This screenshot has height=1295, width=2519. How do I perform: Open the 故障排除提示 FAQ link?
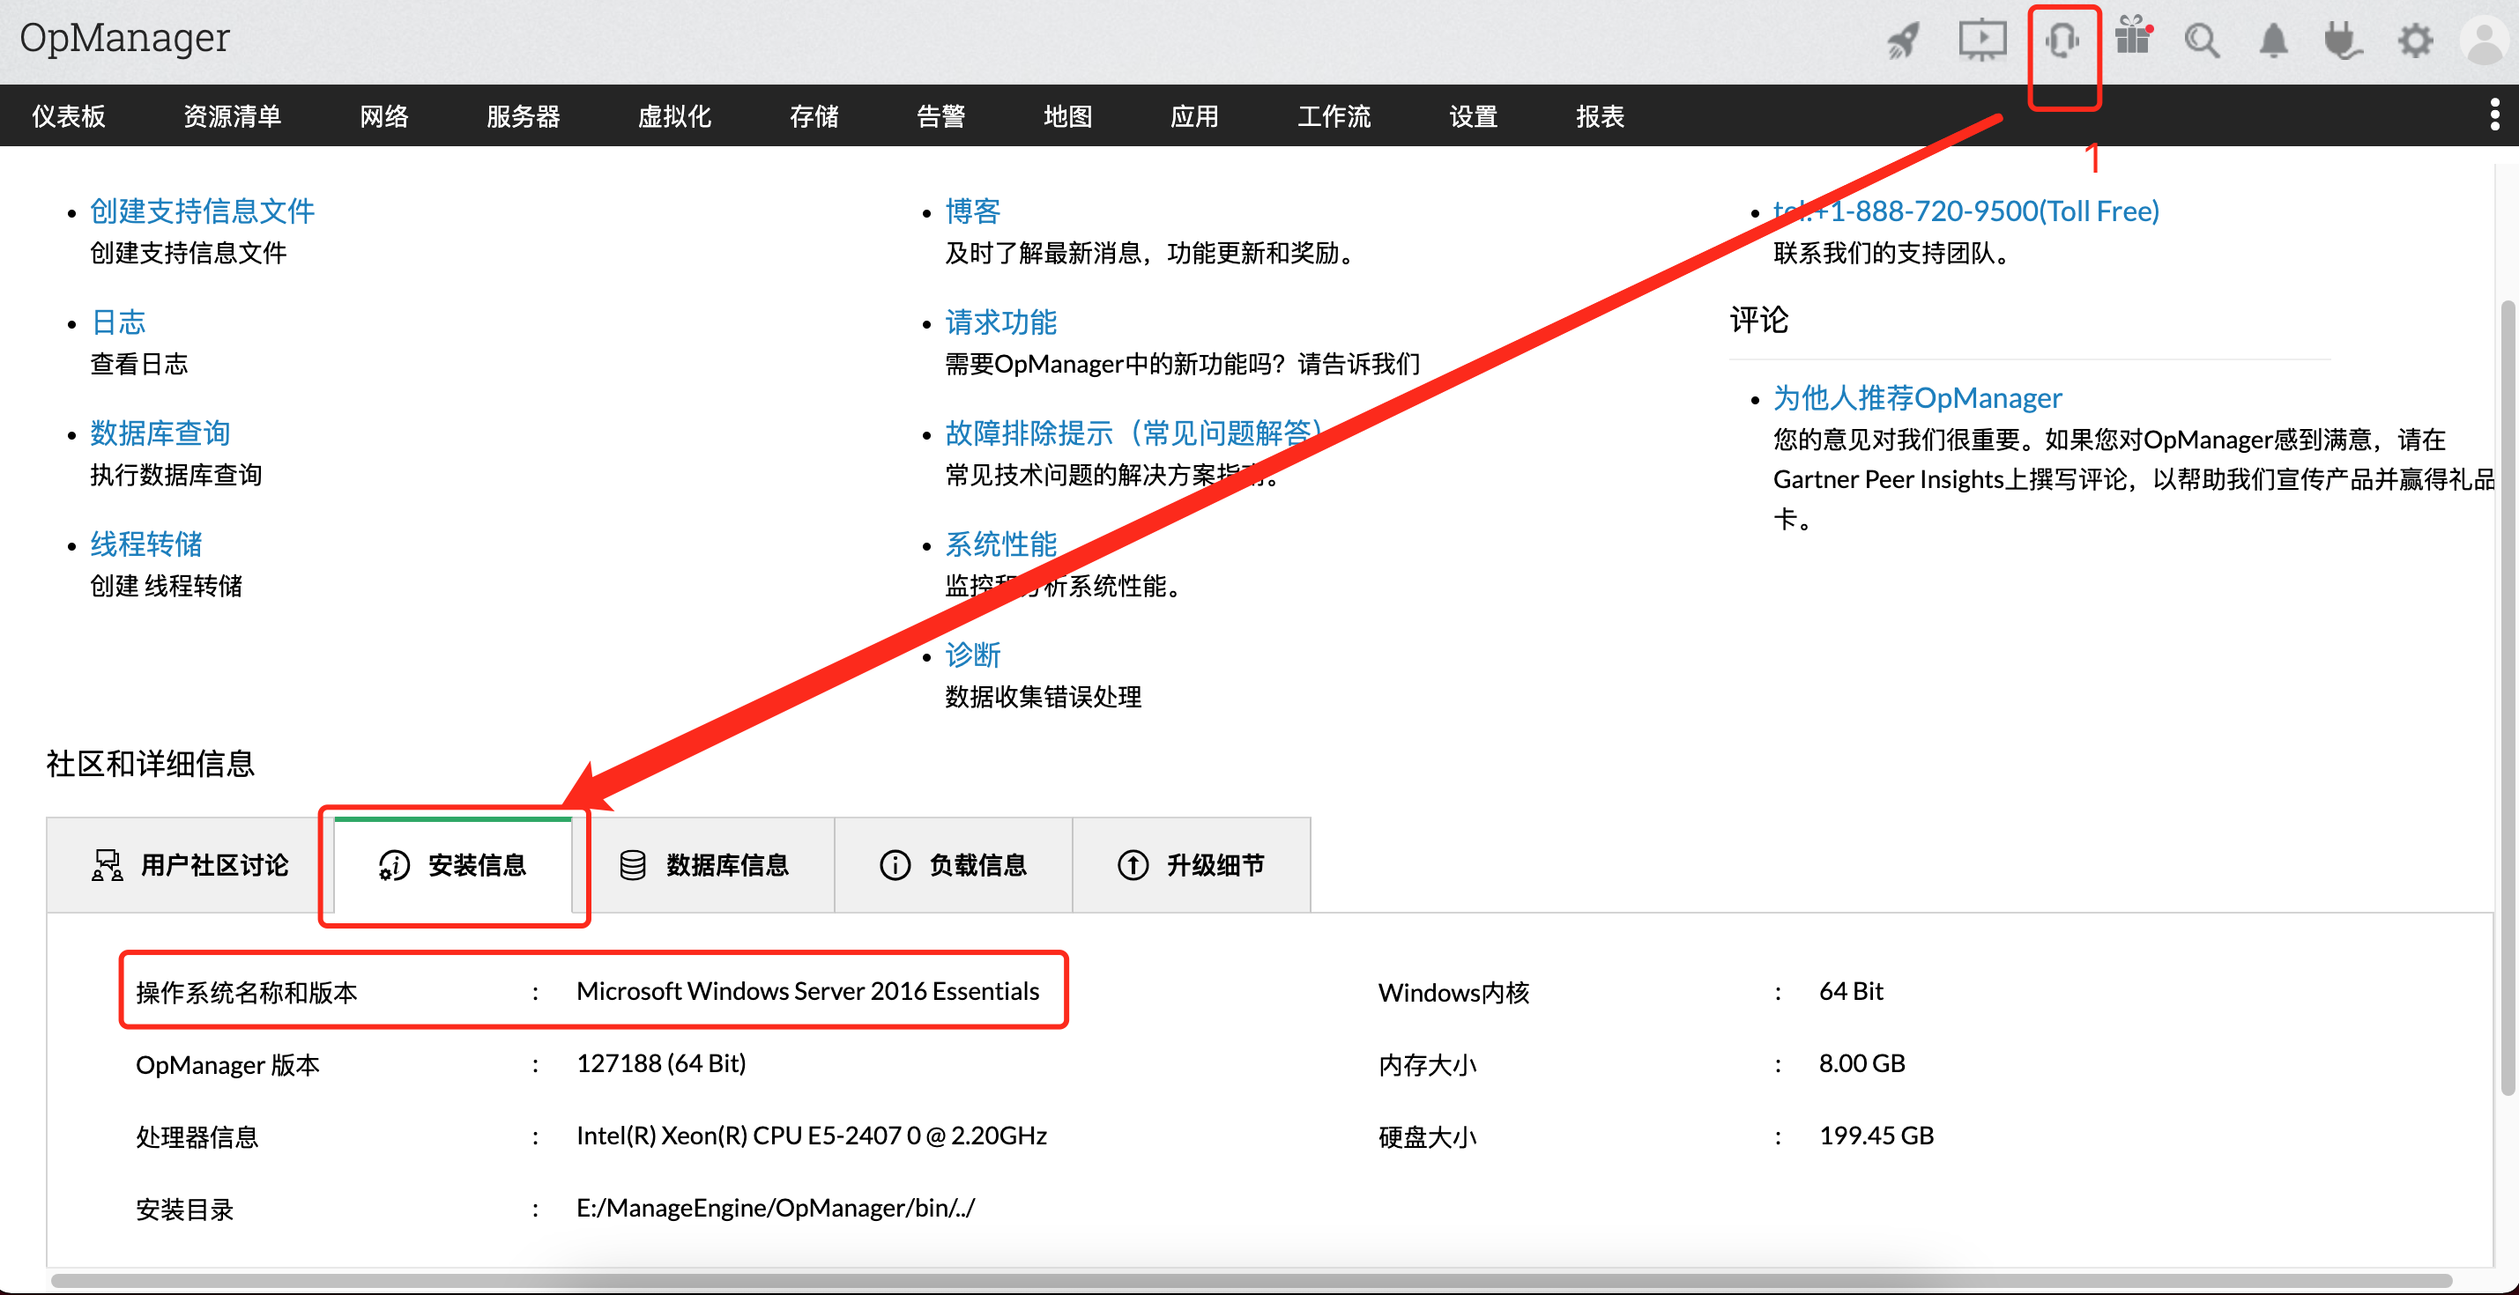click(x=1134, y=433)
